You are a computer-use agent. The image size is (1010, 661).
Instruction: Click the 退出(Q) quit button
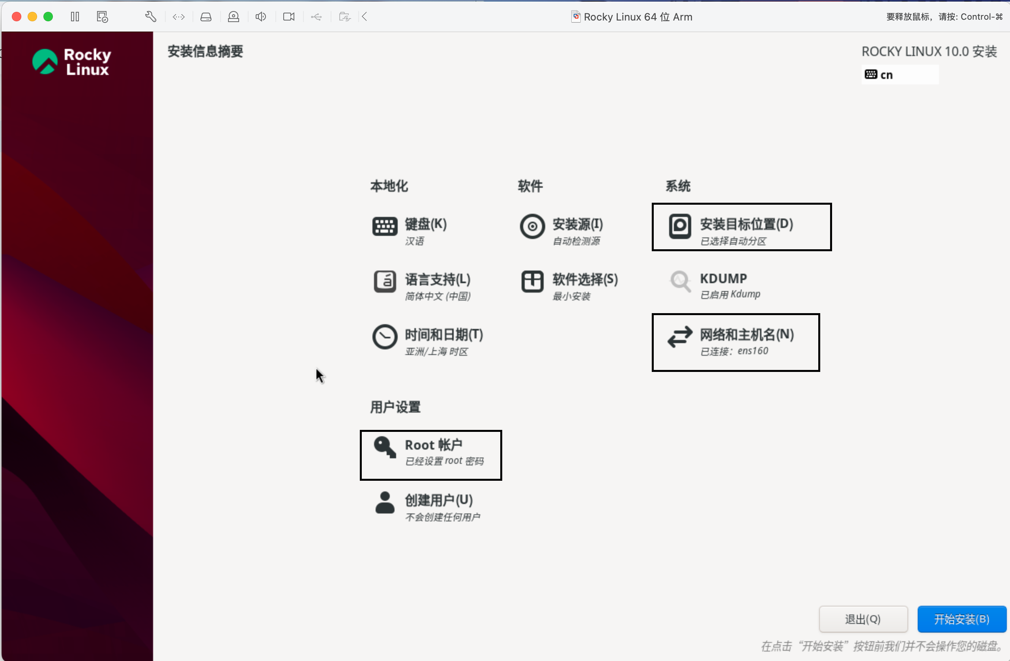pos(863,619)
